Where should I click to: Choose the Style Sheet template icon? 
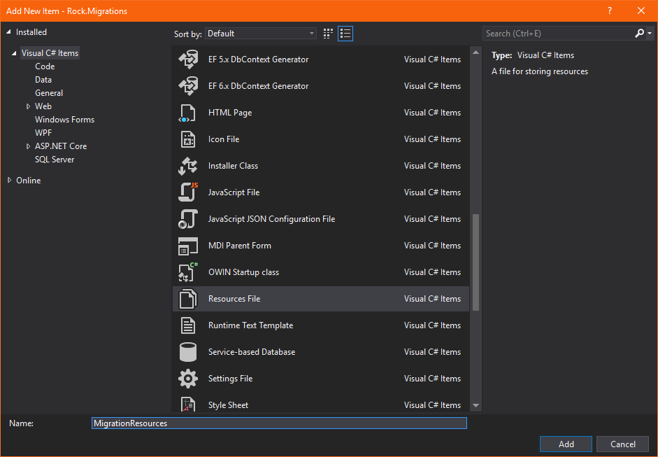(x=187, y=404)
